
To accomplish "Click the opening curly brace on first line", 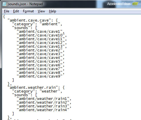I will [x=4, y=16].
